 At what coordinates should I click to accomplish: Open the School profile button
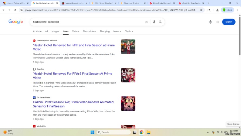tap(227, 10)
